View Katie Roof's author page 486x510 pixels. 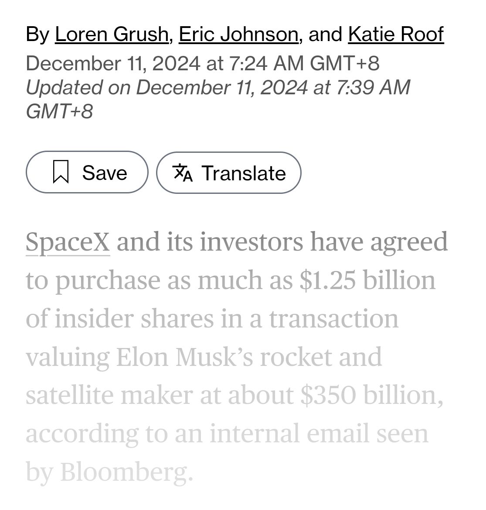tap(396, 34)
